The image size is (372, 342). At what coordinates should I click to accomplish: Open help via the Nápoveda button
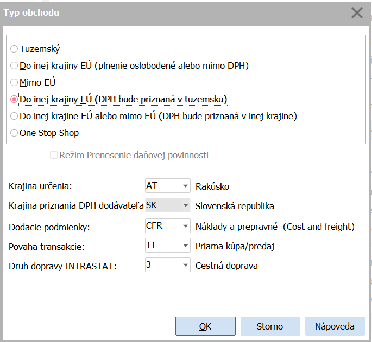click(335, 326)
